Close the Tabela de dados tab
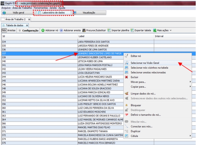The height and width of the screenshot is (145, 197). tap(24, 25)
